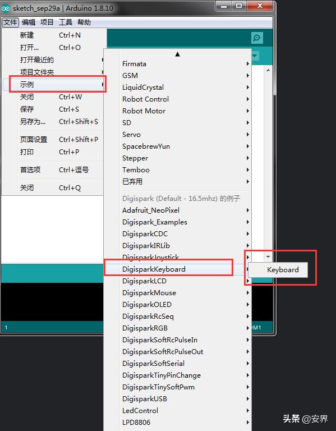Screen dimensions: 336x431
Task: Maximize the Arduino window
Action: point(239,6)
